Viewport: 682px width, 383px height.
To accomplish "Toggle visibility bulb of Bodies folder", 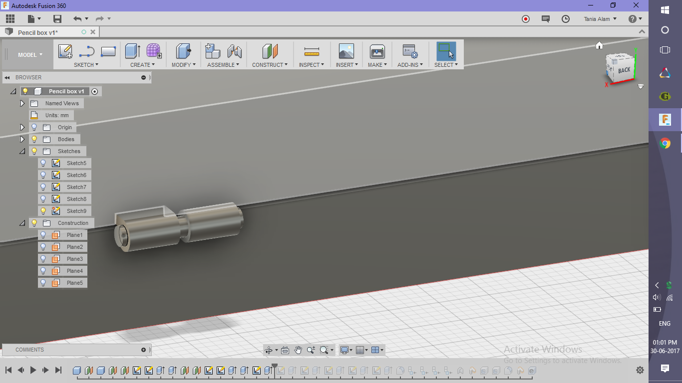I will click(x=34, y=139).
